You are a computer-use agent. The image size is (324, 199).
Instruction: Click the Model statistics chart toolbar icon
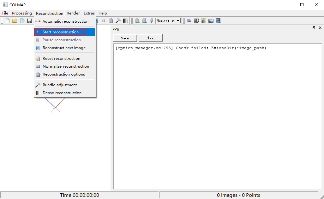(x=204, y=21)
